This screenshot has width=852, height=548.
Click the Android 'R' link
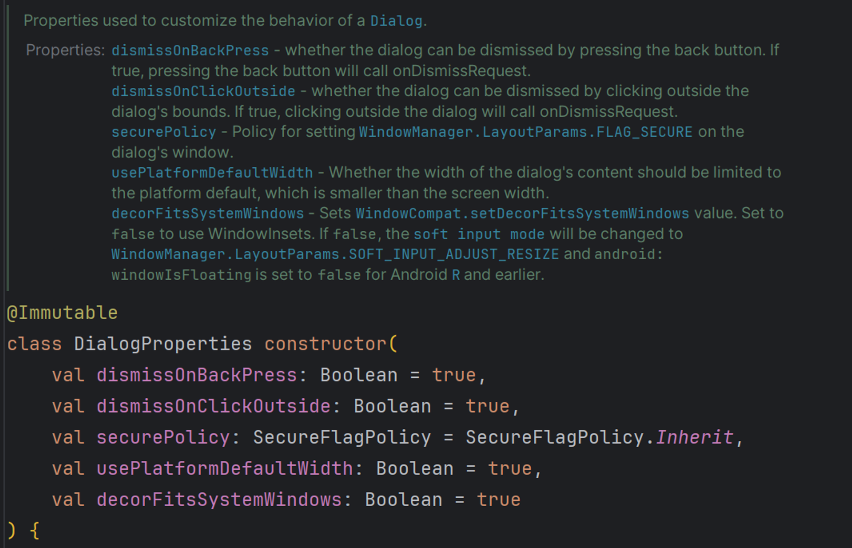pos(456,275)
